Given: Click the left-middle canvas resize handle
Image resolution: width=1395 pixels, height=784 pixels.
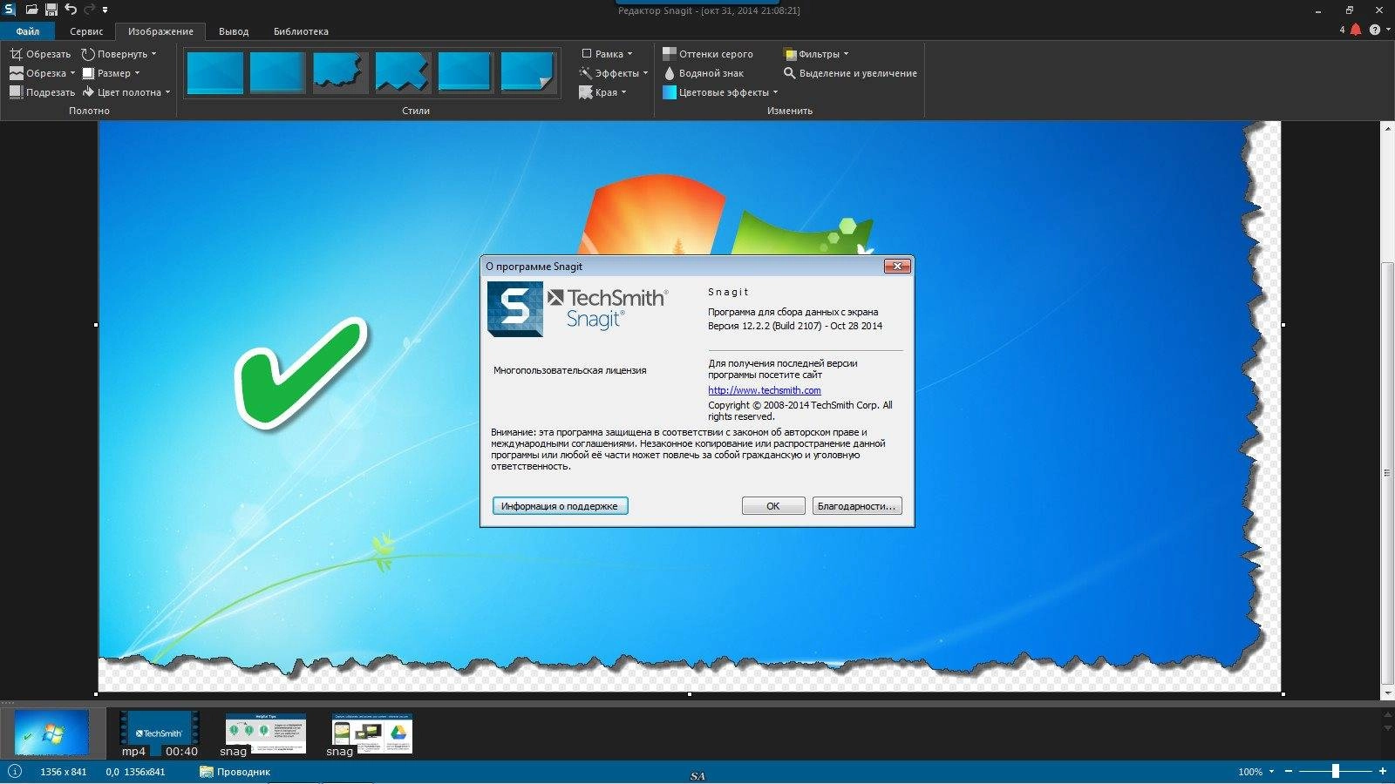Looking at the screenshot, I should [96, 325].
